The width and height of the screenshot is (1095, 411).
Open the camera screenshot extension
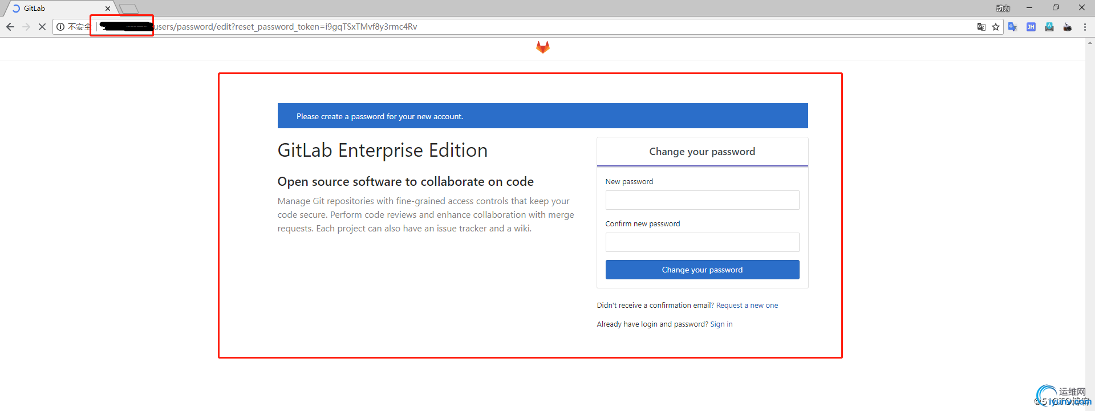(1068, 27)
